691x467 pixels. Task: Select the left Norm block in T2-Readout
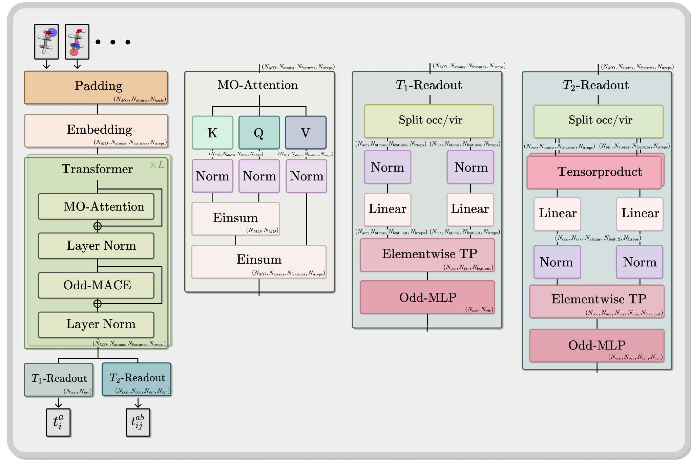click(557, 262)
